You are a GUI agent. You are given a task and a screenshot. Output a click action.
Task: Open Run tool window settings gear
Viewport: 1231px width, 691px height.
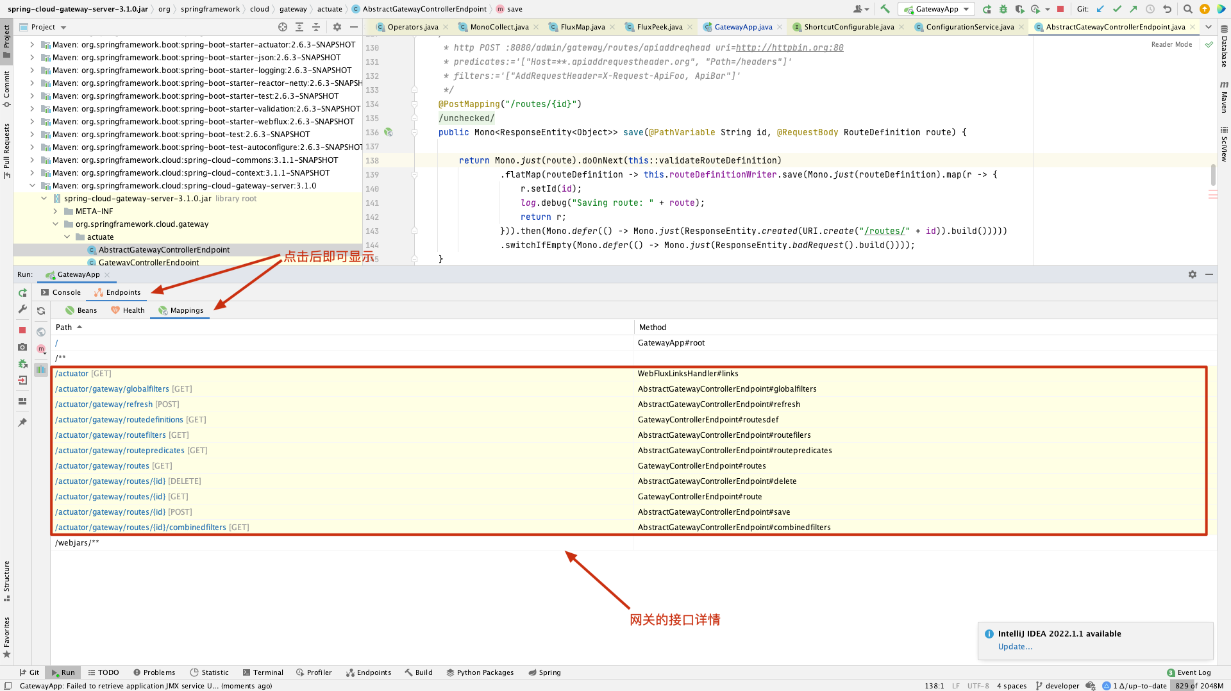coord(1193,274)
